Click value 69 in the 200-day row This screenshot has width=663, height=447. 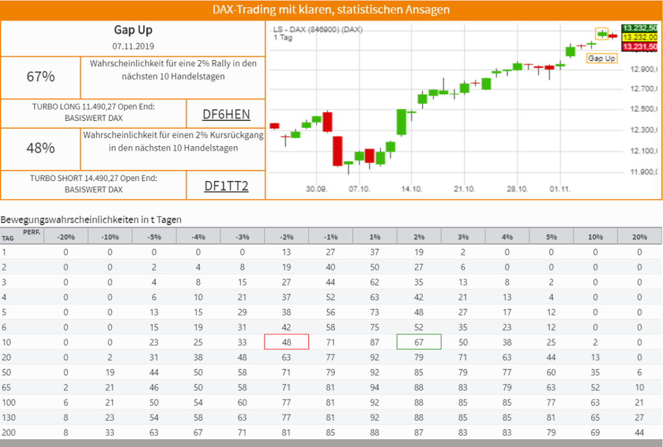[x=596, y=433]
